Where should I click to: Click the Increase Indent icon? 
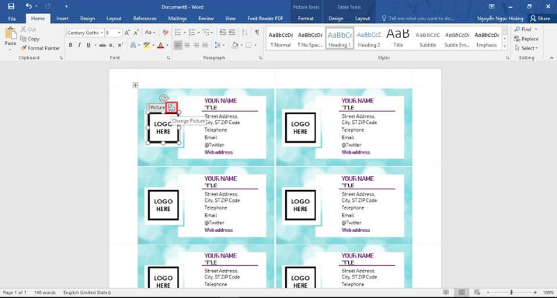232,33
